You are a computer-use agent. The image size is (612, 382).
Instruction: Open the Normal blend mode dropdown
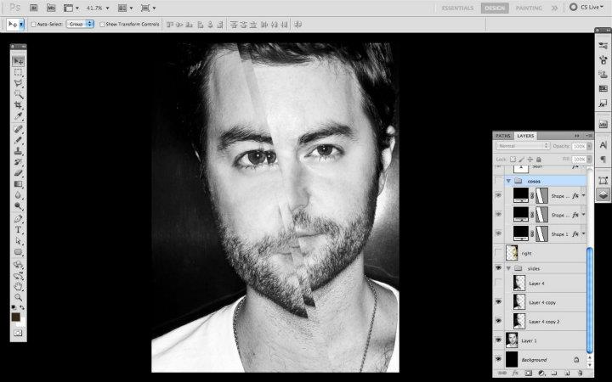(x=523, y=146)
